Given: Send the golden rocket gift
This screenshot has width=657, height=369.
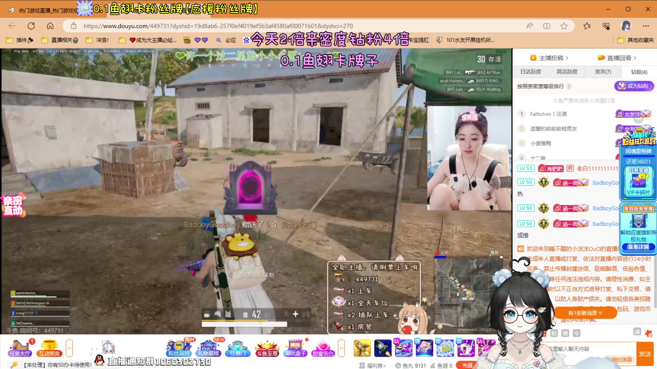Looking at the screenshot, I should (362, 348).
